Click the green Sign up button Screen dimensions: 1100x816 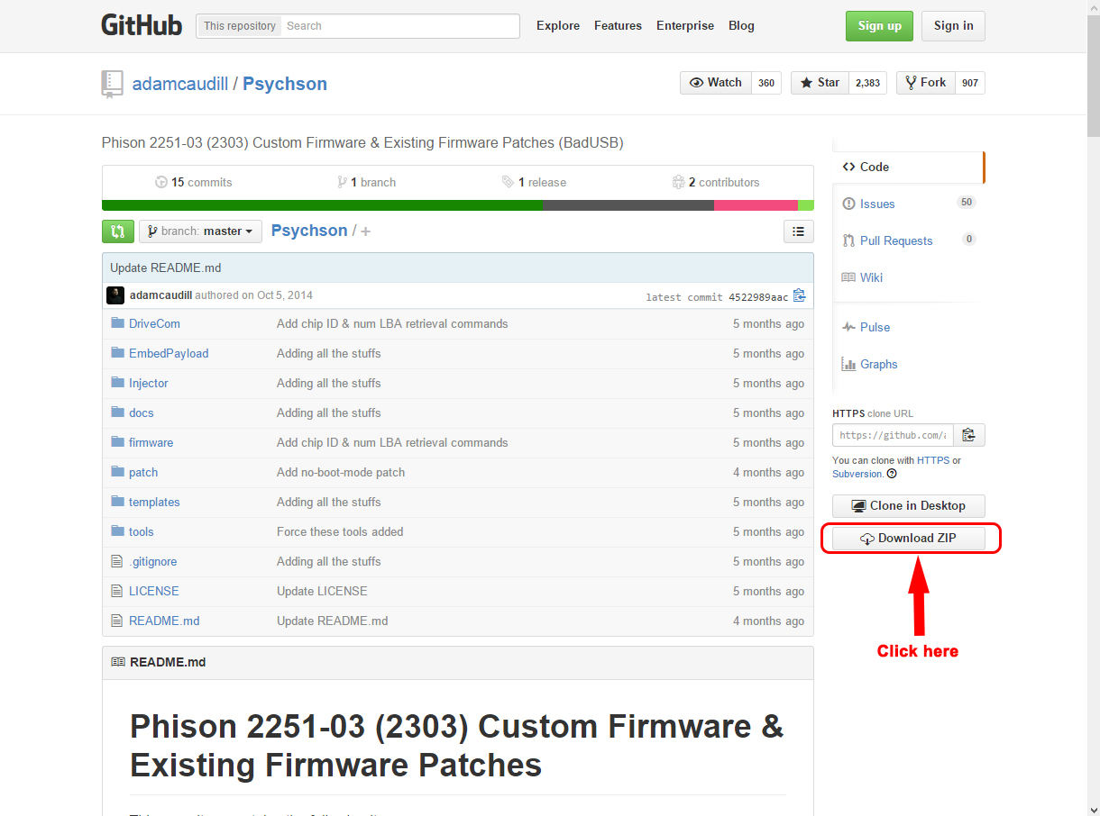(x=879, y=26)
